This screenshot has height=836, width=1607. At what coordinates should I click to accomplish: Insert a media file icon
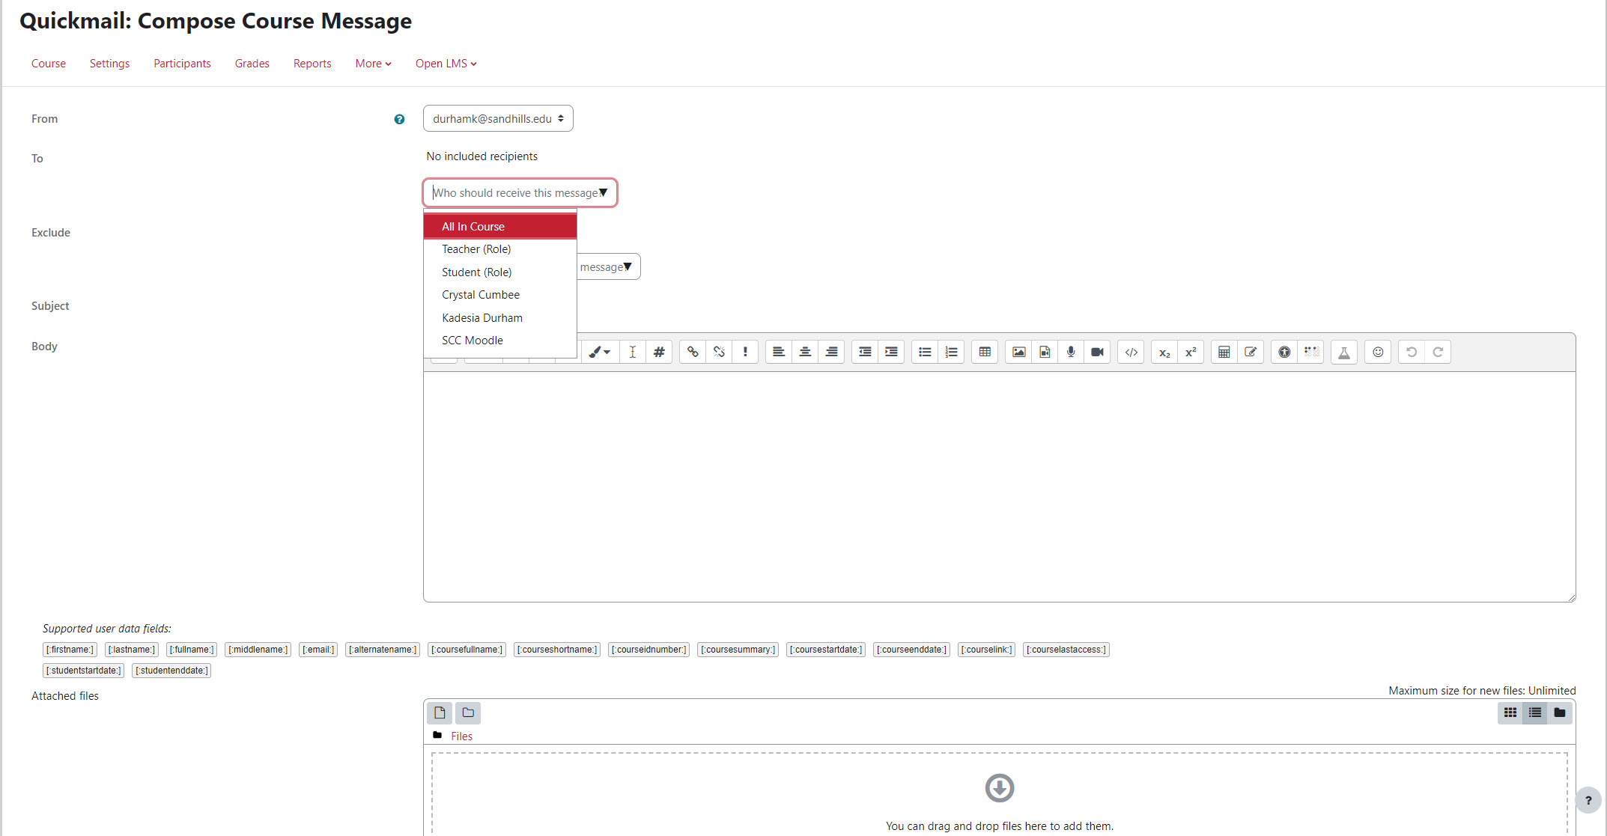[1045, 352]
